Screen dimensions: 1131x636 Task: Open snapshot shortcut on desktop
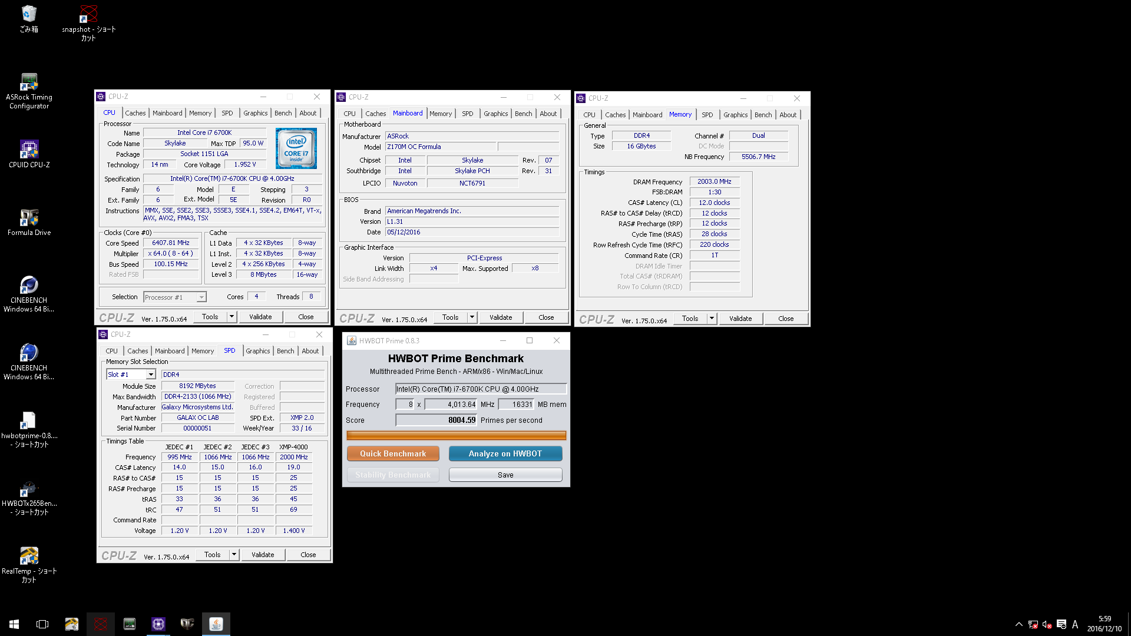pyautogui.click(x=88, y=23)
